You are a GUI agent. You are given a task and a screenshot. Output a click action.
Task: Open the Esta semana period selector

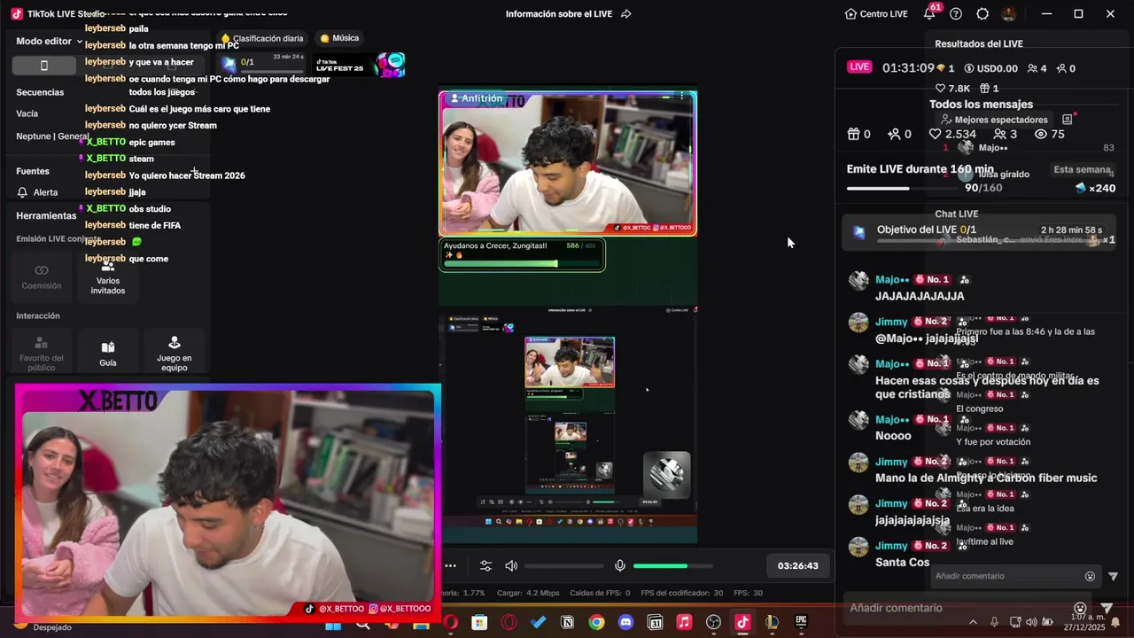coord(1084,169)
